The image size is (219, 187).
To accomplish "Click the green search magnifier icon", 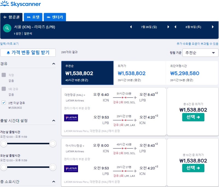I will coord(7,28).
